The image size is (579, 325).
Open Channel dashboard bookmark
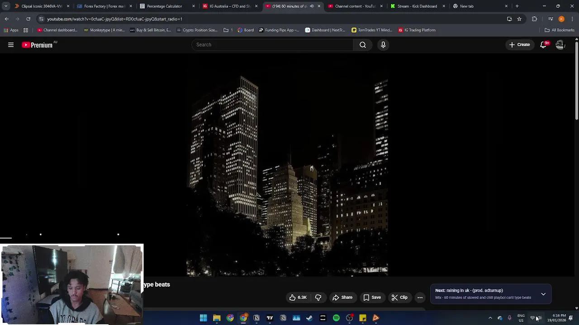pyautogui.click(x=57, y=30)
